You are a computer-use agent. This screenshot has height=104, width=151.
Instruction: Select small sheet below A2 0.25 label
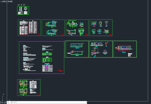coord(23,11)
